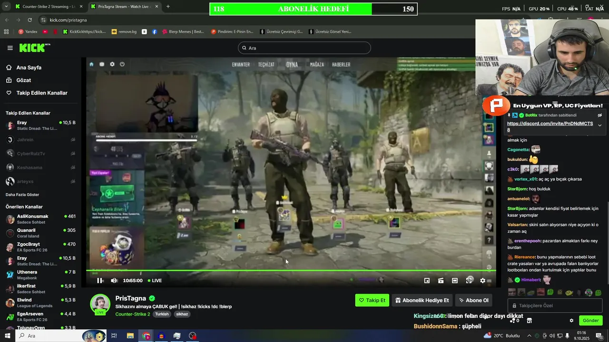Pause the live stream
Viewport: 609px width, 342px height.
pyautogui.click(x=100, y=281)
